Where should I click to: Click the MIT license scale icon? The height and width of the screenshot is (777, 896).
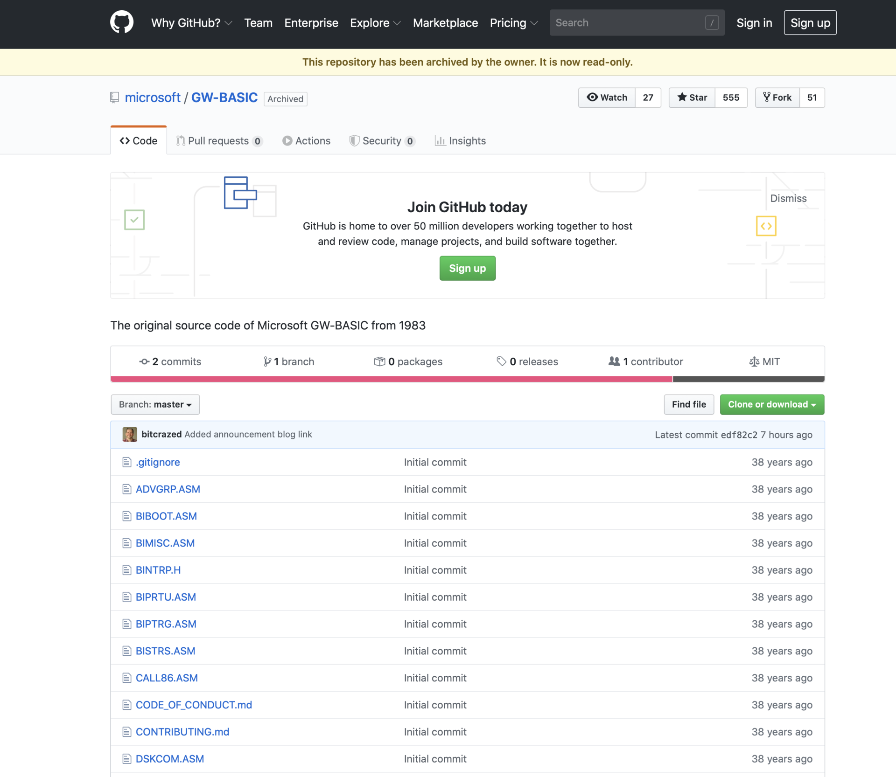[754, 361]
